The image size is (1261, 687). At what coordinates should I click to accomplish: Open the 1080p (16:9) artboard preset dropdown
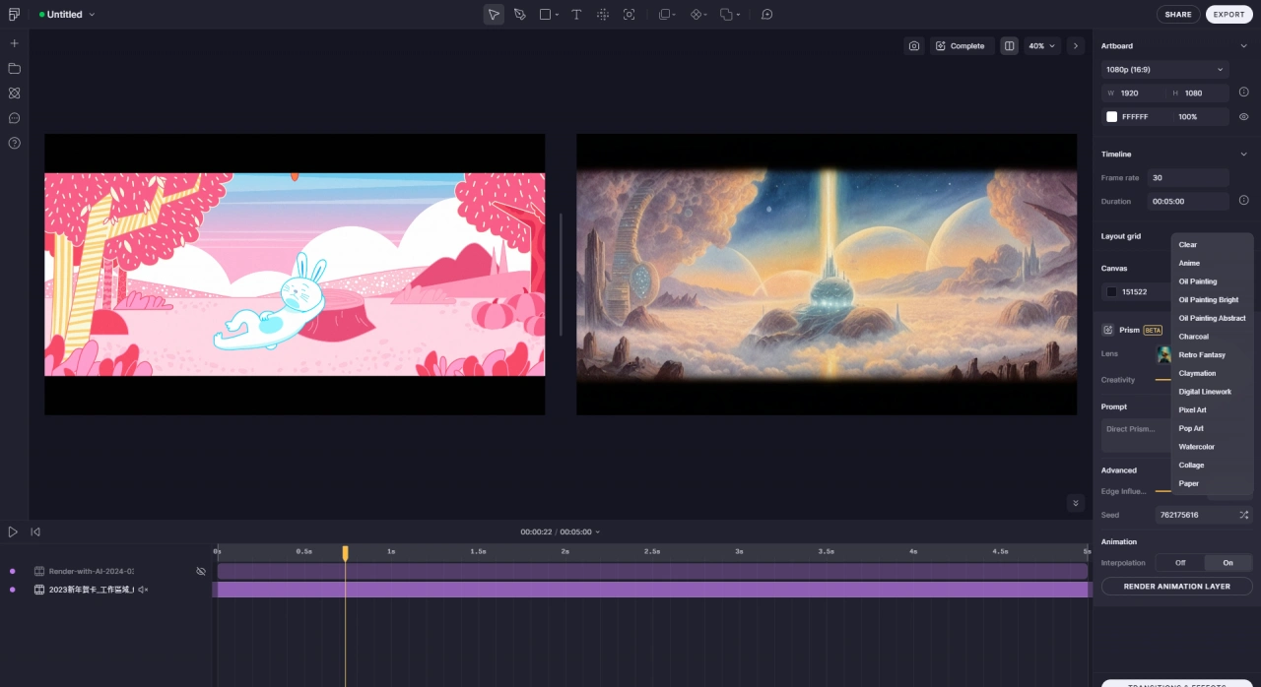click(x=1164, y=70)
